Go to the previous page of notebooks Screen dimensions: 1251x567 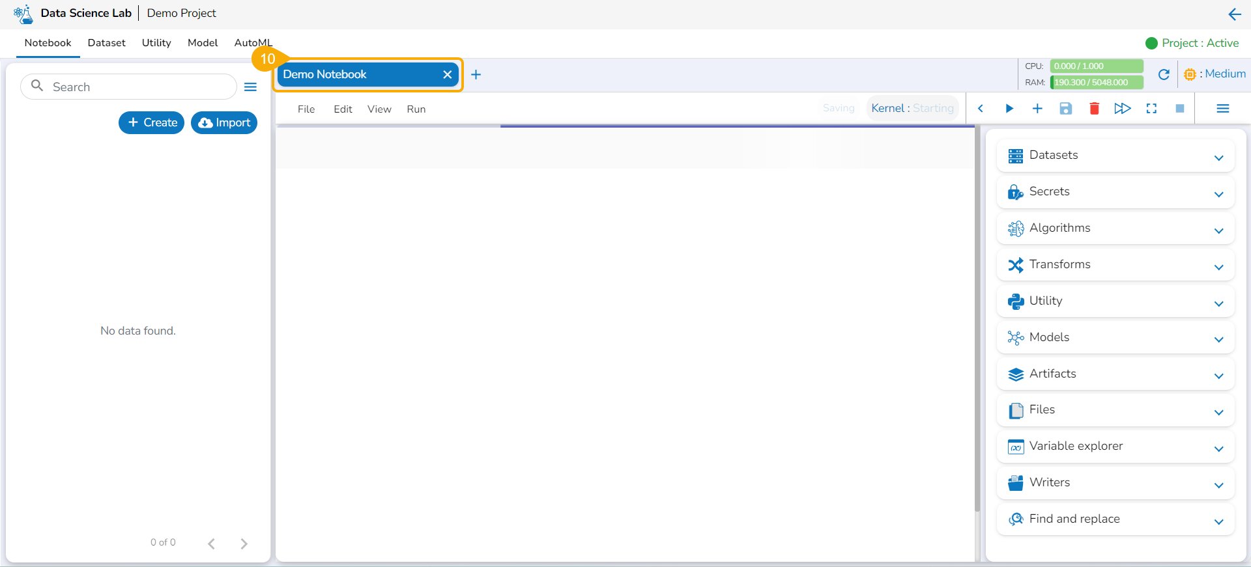pyautogui.click(x=211, y=544)
